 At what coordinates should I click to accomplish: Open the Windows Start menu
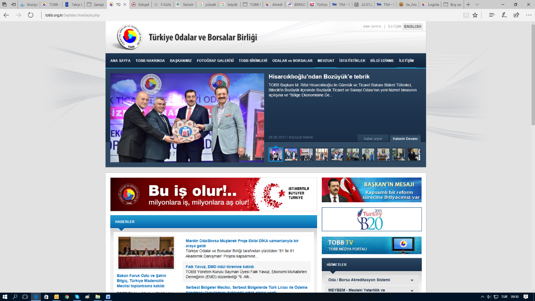point(5,297)
